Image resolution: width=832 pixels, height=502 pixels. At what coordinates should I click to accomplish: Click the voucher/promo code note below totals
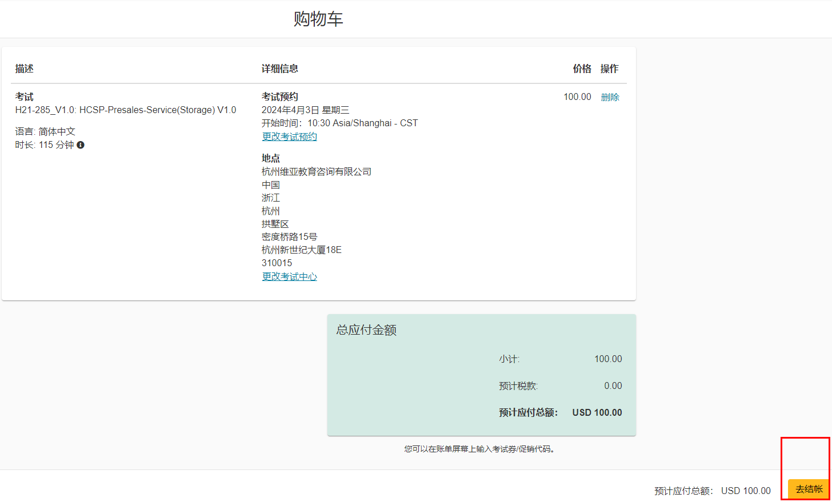[481, 449]
